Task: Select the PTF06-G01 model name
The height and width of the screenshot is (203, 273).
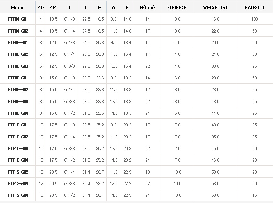Action: 18,43
